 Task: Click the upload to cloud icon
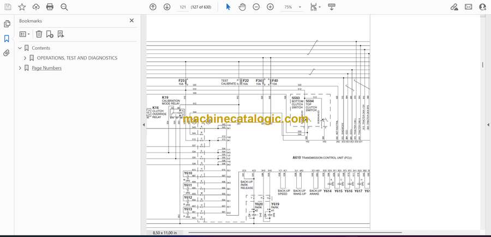point(36,7)
